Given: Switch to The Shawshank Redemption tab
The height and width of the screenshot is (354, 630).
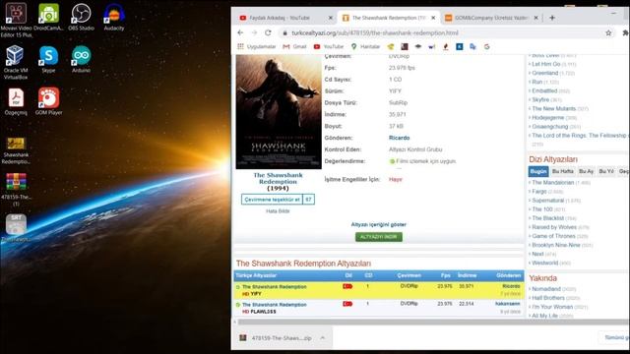Looking at the screenshot, I should tap(389, 18).
